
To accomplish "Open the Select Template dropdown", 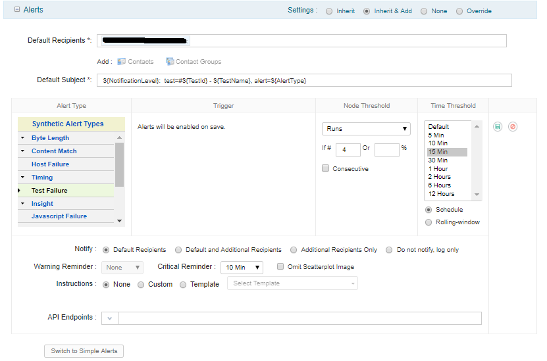I will pos(292,283).
